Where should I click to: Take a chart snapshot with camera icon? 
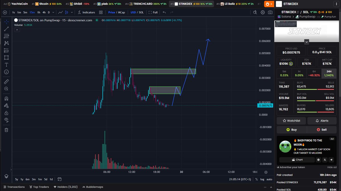pyautogui.click(x=270, y=12)
